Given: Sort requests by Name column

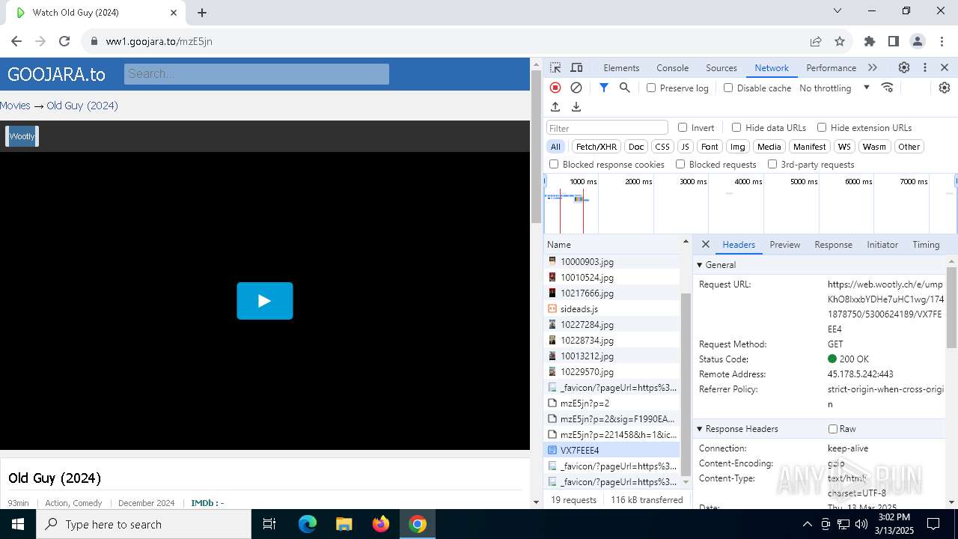Looking at the screenshot, I should pyautogui.click(x=559, y=244).
